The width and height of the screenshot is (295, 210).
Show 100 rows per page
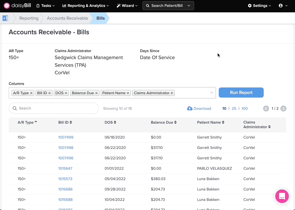click(244, 108)
